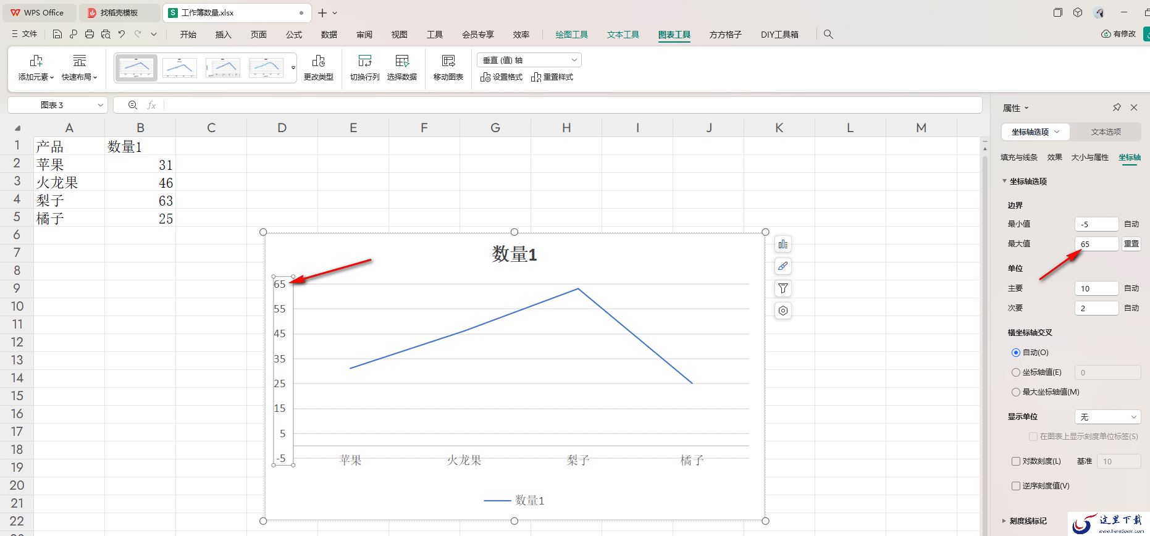Image resolution: width=1150 pixels, height=536 pixels.
Task: Click 更改类型 change chart type
Action: [x=319, y=68]
